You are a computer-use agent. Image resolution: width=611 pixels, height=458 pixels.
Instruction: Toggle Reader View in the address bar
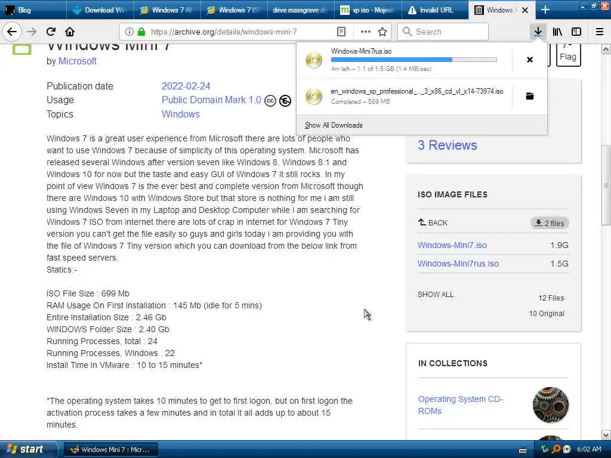point(341,32)
